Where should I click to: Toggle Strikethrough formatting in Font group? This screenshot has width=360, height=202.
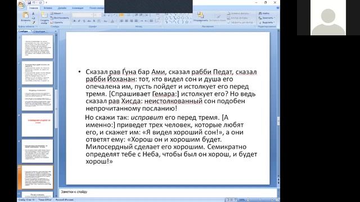click(x=89, y=21)
